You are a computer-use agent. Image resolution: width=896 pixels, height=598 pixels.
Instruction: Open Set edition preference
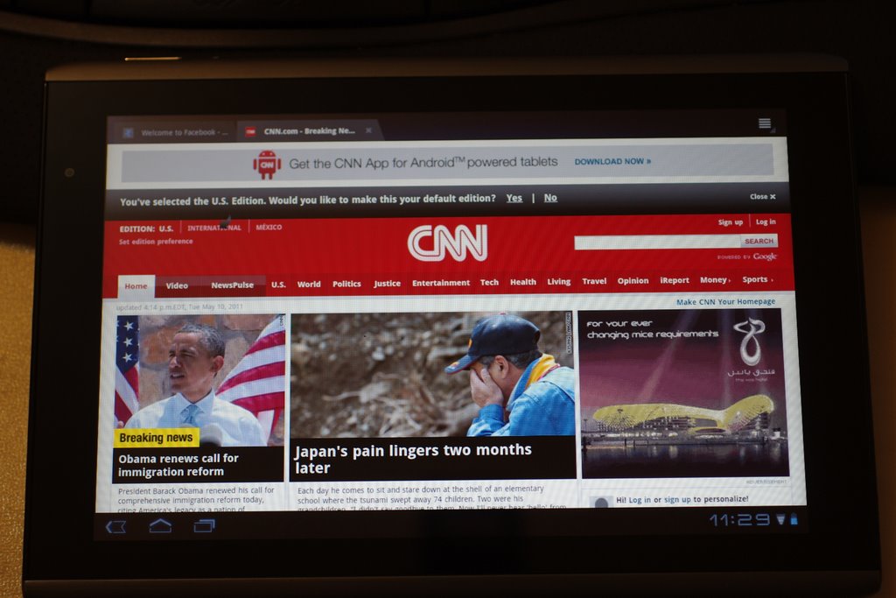156,242
